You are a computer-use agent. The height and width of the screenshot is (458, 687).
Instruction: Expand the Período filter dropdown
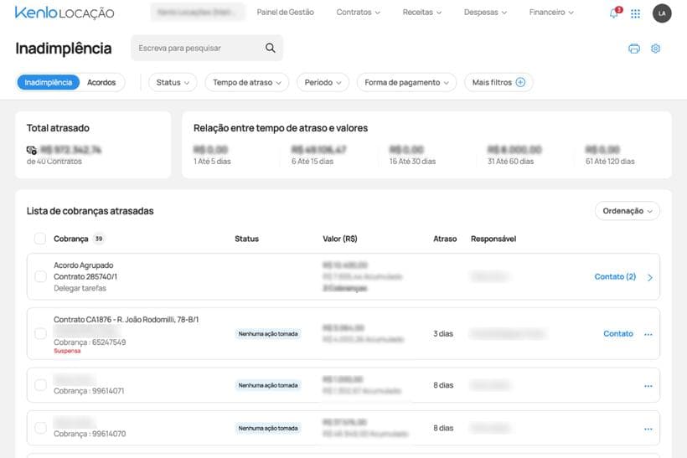click(323, 82)
